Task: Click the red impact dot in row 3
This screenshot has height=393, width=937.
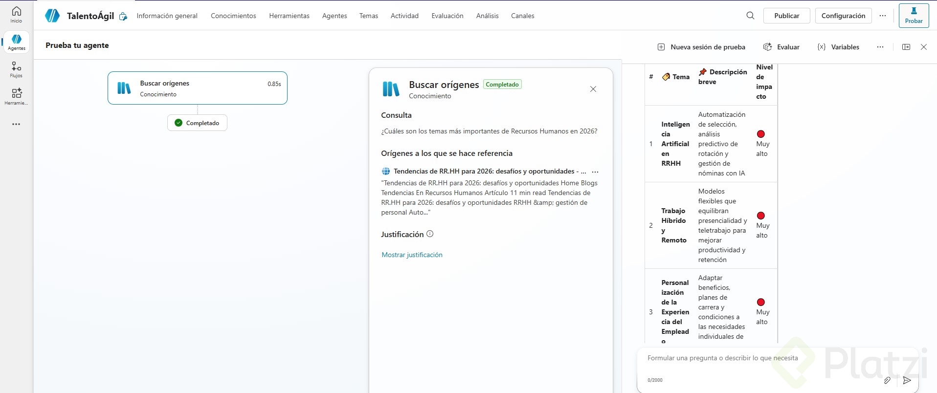Action: pyautogui.click(x=761, y=302)
